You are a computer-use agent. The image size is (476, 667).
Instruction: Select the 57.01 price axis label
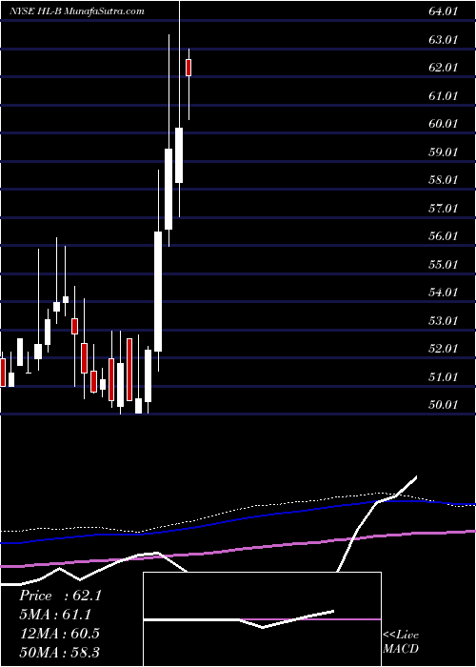443,209
